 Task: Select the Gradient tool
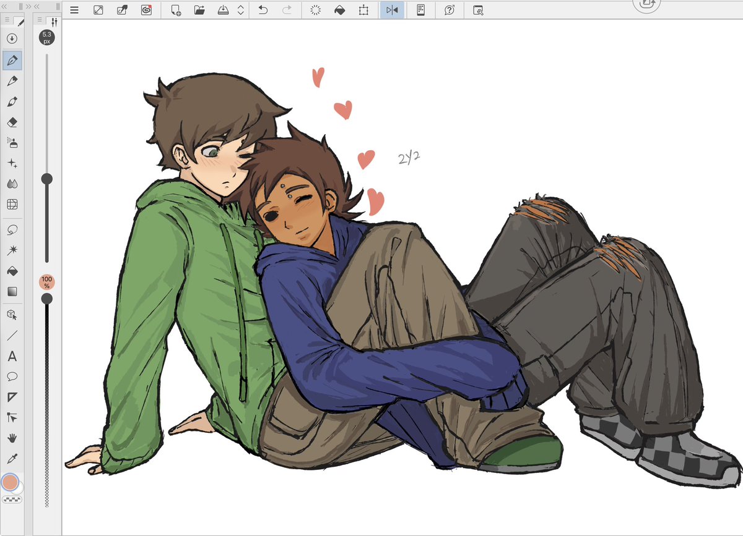(x=12, y=291)
